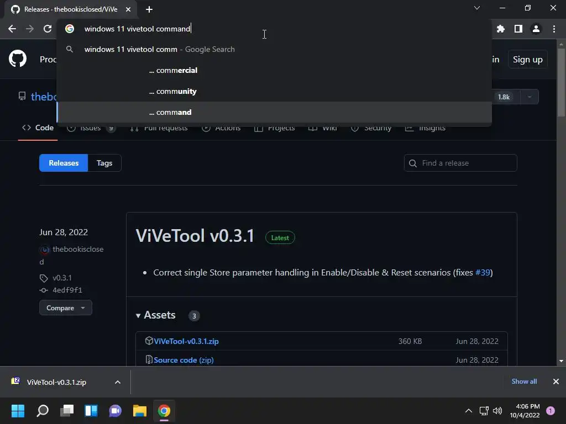Select the 'community' search suggestion

point(274,91)
